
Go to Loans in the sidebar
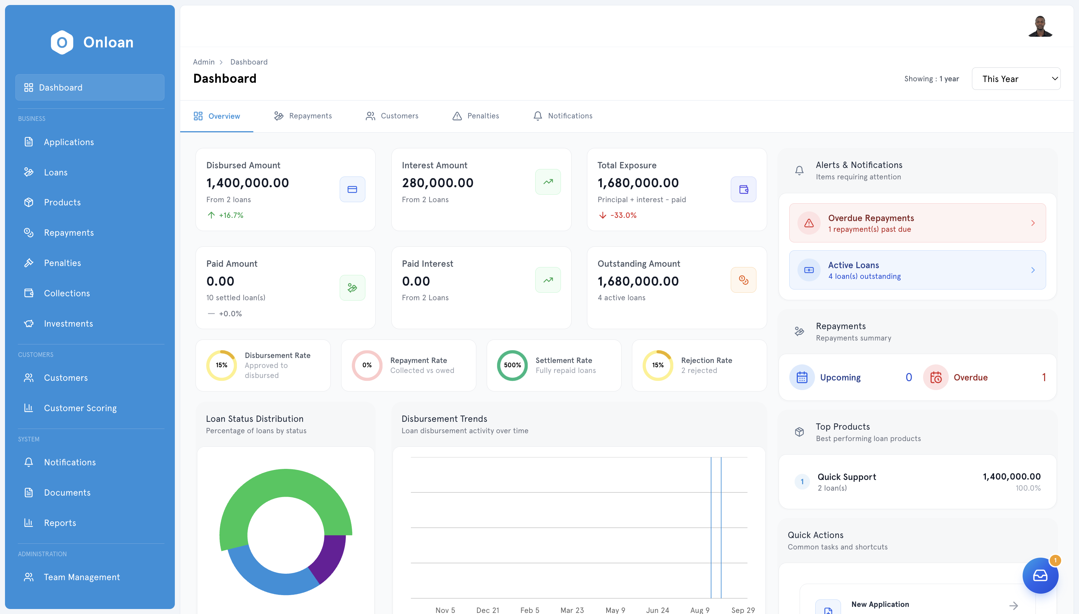pyautogui.click(x=90, y=173)
